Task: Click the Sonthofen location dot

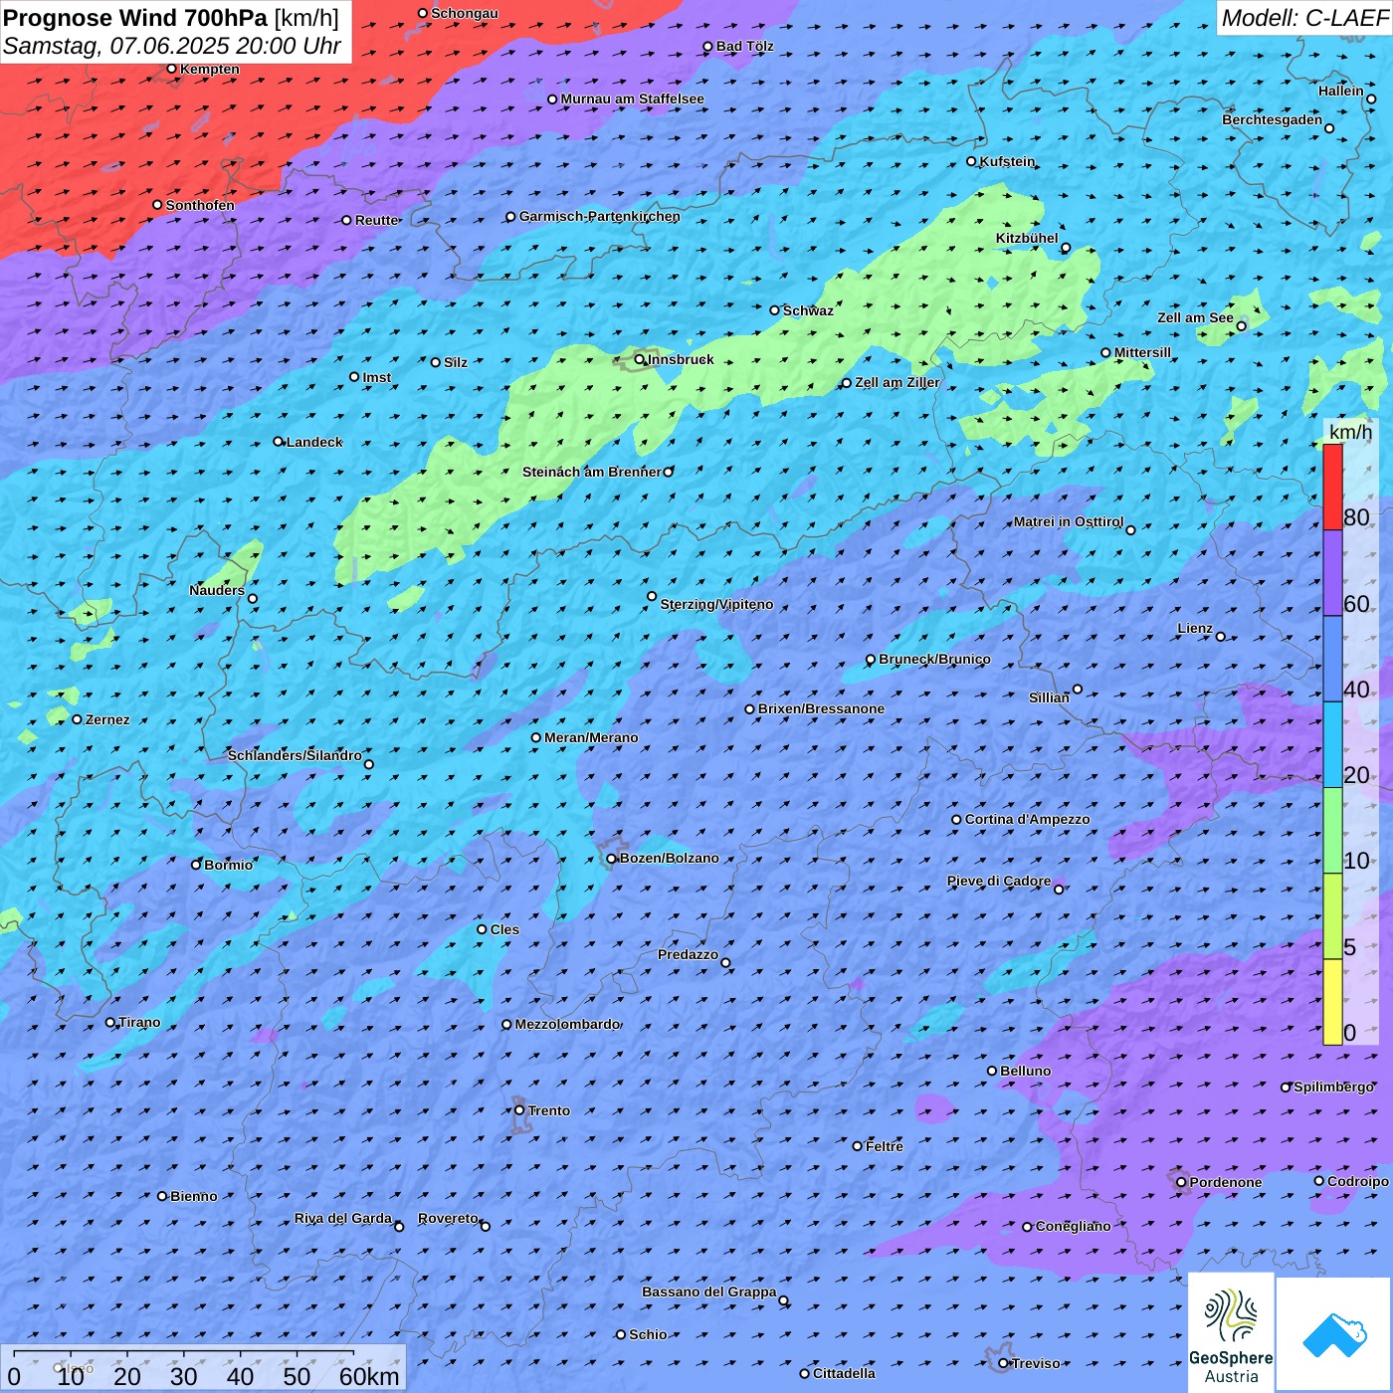Action: click(x=157, y=205)
